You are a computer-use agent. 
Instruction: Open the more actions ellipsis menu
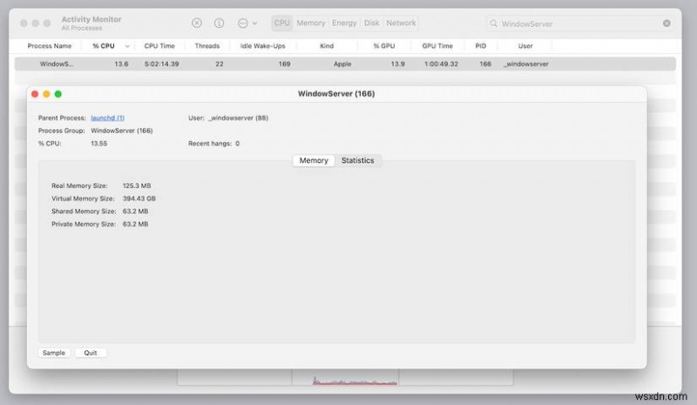click(x=247, y=24)
